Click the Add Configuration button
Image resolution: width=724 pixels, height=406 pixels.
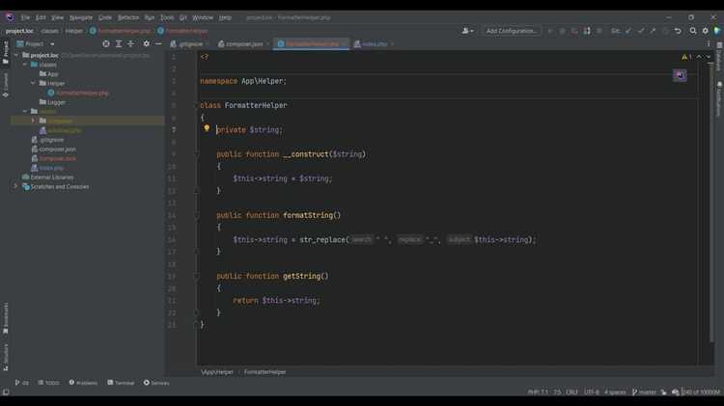(511, 31)
